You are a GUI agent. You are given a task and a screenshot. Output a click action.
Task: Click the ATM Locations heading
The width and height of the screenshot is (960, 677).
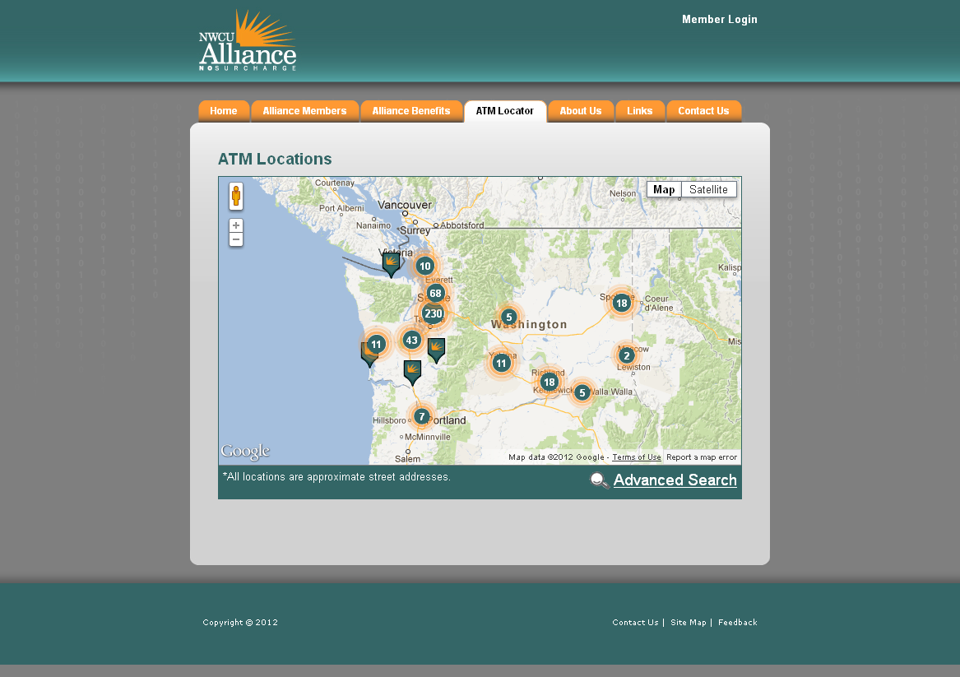[275, 159]
